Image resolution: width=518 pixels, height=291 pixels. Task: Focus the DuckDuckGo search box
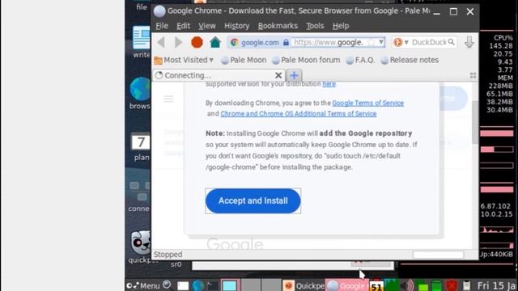[429, 42]
